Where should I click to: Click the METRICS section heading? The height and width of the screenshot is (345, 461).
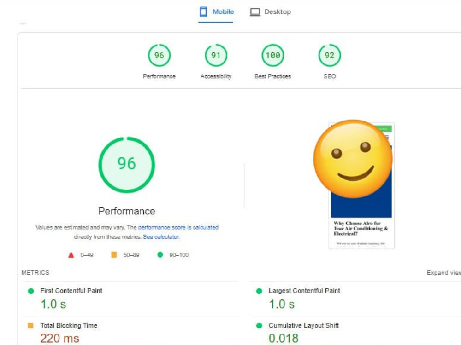[x=35, y=272]
